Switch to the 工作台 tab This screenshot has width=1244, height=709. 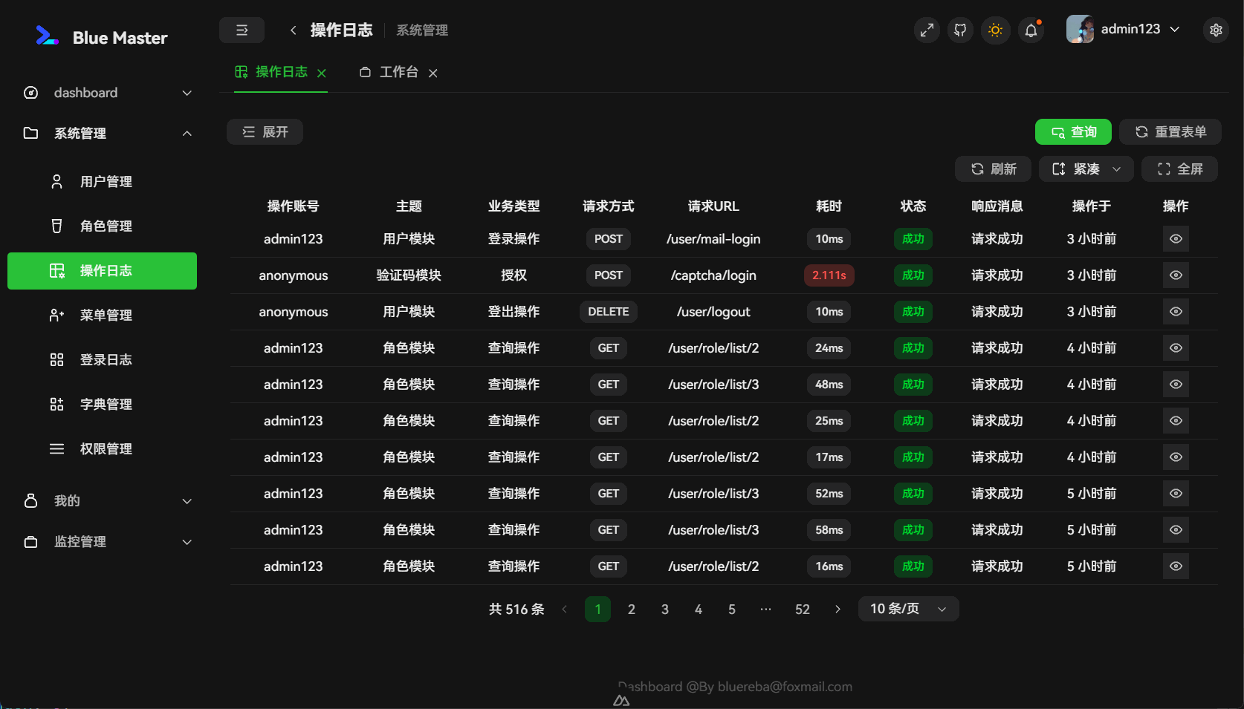(x=398, y=72)
